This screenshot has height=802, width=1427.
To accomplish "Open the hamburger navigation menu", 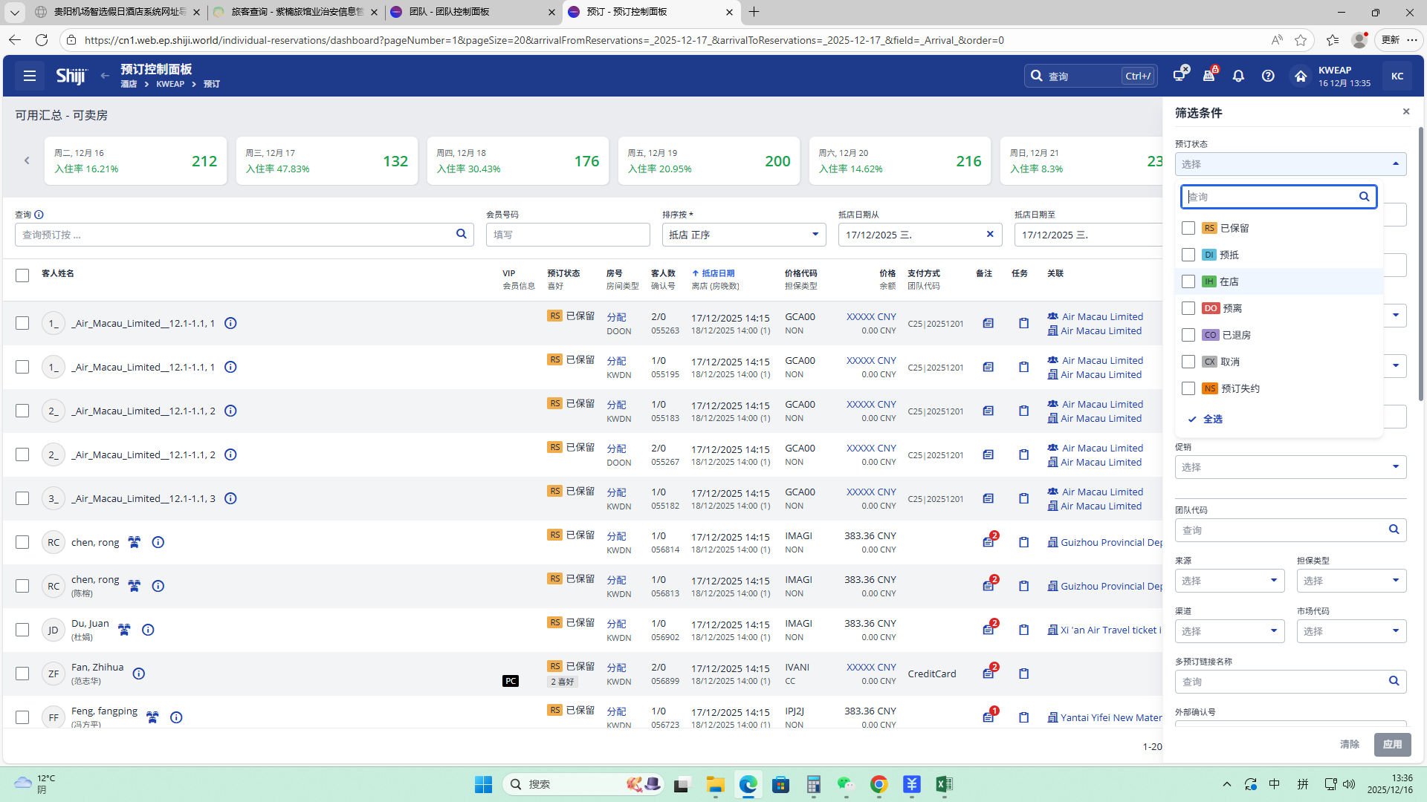I will 30,76.
